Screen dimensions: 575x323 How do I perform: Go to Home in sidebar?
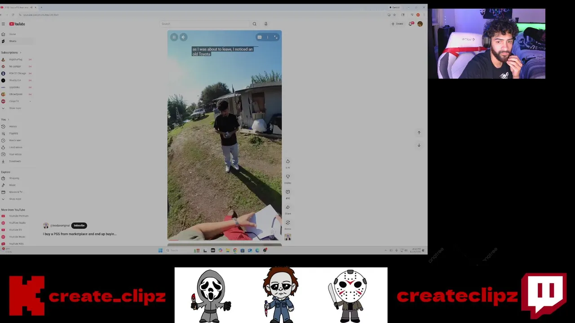[x=12, y=34]
